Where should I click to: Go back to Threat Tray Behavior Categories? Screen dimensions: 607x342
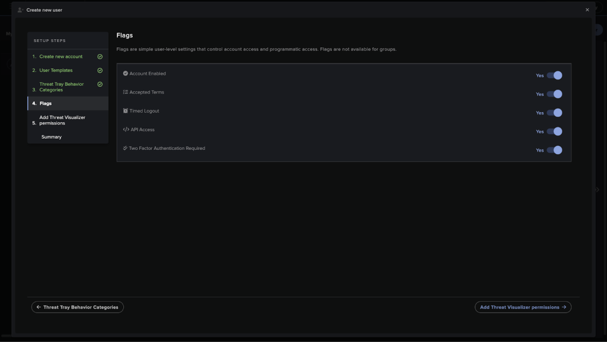point(78,307)
